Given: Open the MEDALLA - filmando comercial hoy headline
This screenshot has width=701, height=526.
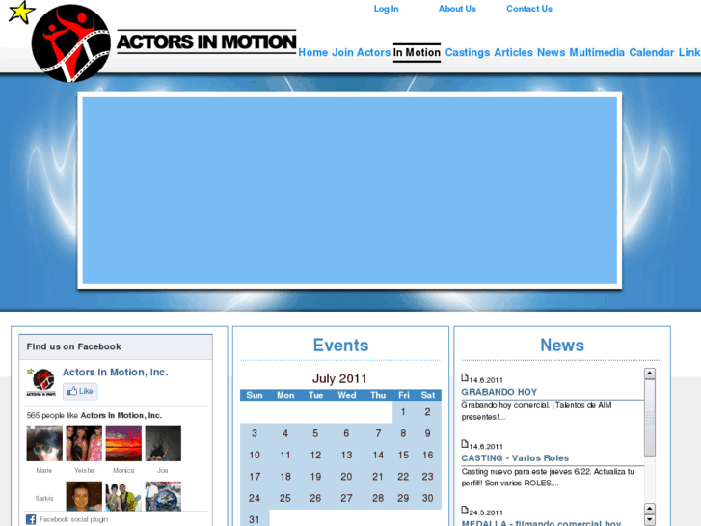Looking at the screenshot, I should [541, 523].
